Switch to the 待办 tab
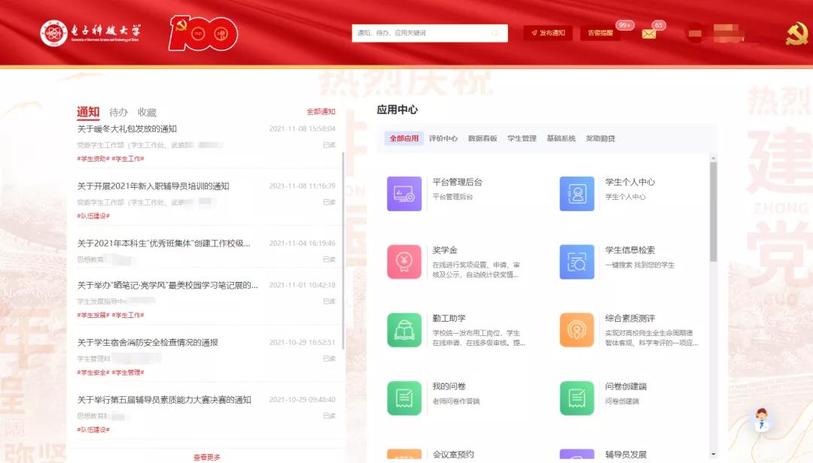The height and width of the screenshot is (463, 813). click(118, 112)
